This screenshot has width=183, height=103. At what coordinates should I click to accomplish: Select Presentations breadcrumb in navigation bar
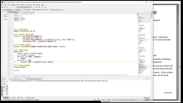pos(27,10)
